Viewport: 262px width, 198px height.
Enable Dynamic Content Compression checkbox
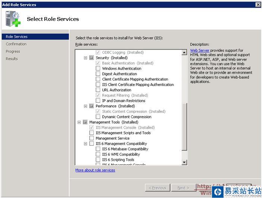pyautogui.click(x=98, y=117)
